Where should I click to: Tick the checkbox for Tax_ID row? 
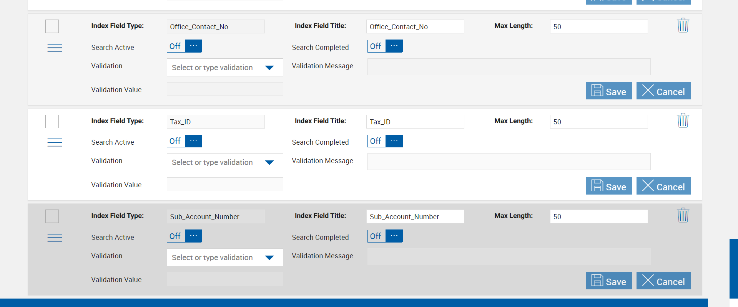(x=52, y=122)
